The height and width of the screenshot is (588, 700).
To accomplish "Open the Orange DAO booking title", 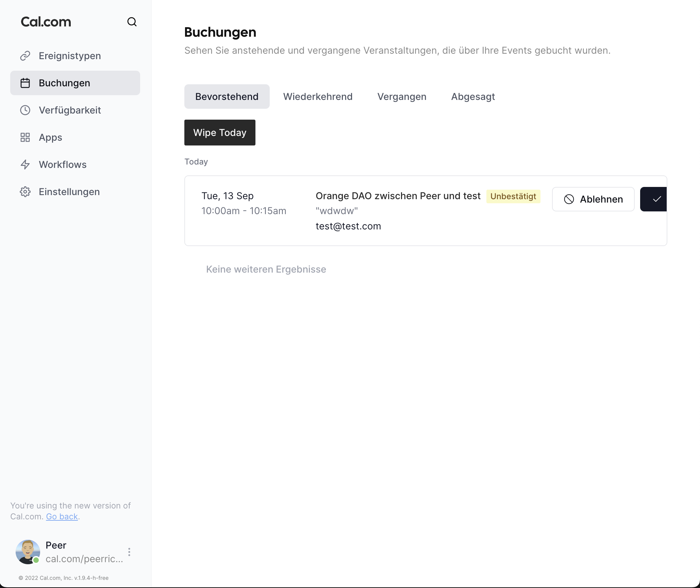I will [x=398, y=196].
